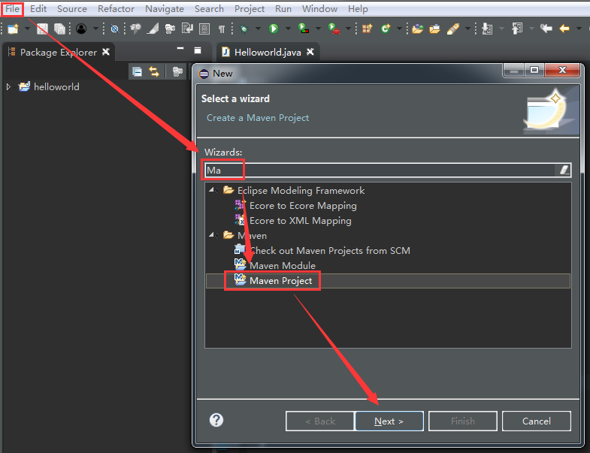Click the Debug bug toolbar icon
Viewport: 590px width, 453px height.
tap(244, 29)
